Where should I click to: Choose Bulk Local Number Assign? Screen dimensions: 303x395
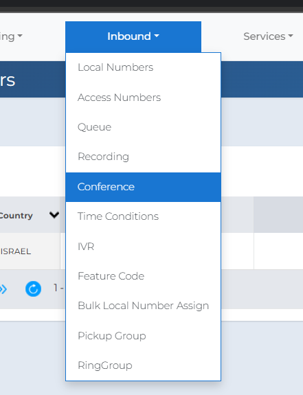143,306
